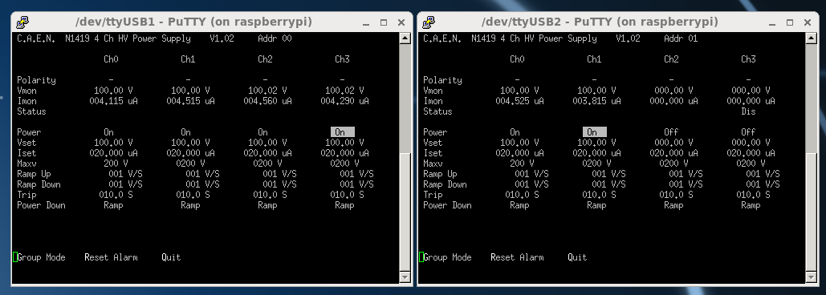Click Addr 00 header text in ttyUSB1

275,39
